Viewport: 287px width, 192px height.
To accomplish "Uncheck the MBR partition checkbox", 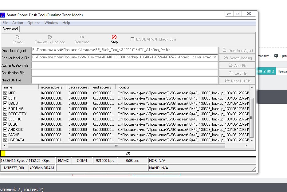I will coord(5,93).
